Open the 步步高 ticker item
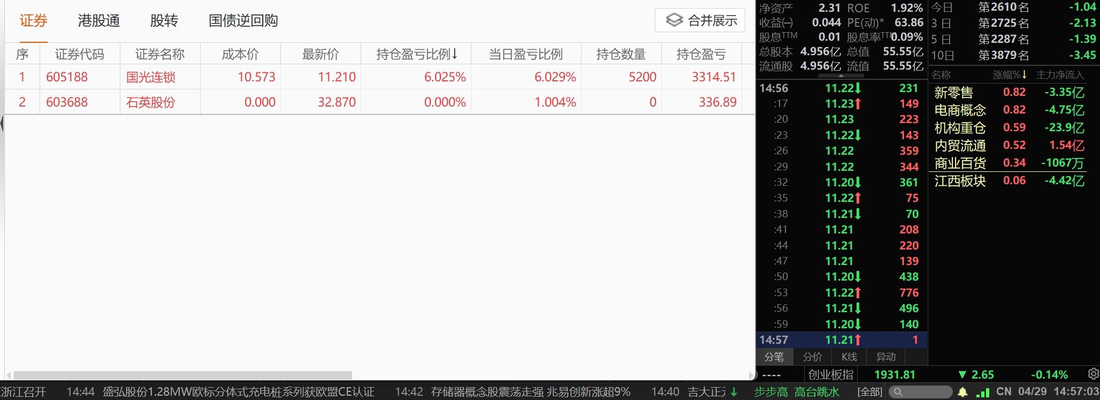This screenshot has height=400, width=1100. [x=771, y=392]
